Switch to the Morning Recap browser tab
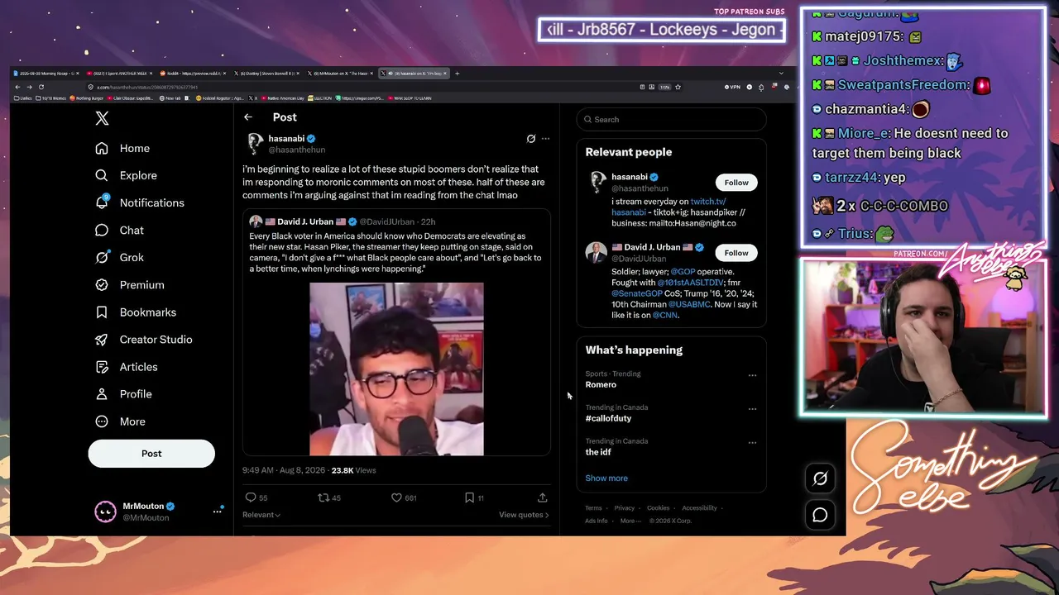The height and width of the screenshot is (595, 1059). click(46, 74)
